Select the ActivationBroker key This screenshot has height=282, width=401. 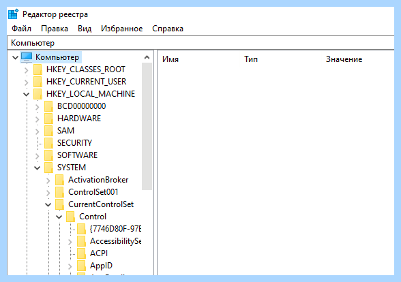[98, 180]
